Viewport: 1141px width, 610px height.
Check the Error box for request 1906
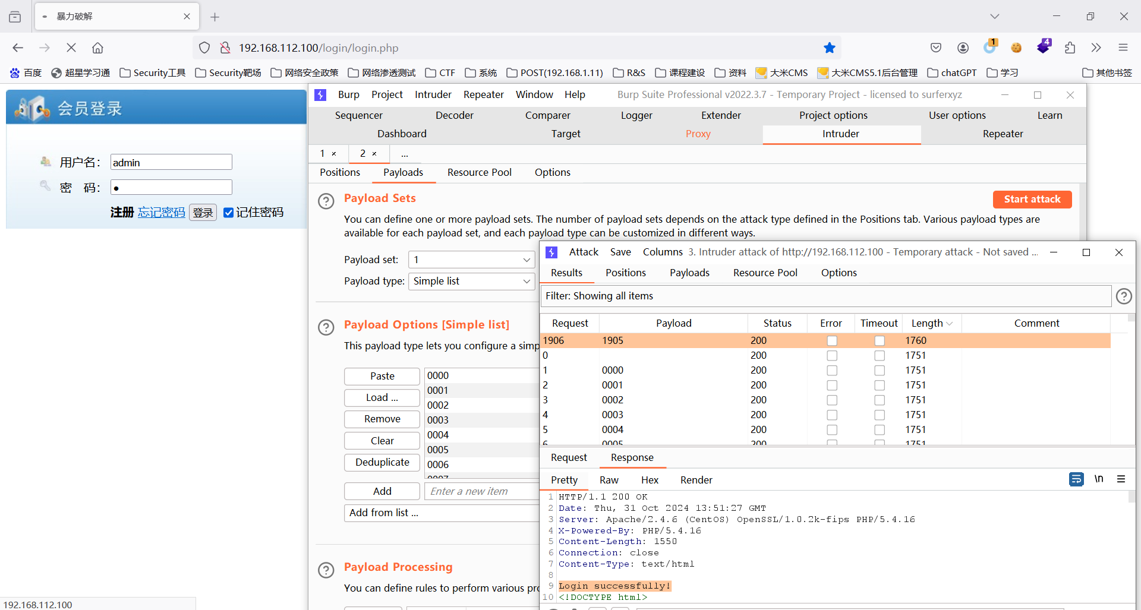(x=831, y=341)
